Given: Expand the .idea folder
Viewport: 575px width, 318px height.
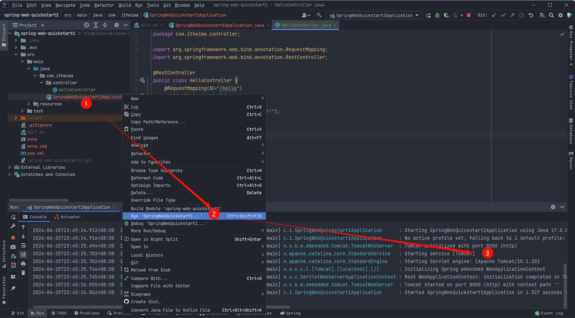Looking at the screenshot, I should (16, 41).
